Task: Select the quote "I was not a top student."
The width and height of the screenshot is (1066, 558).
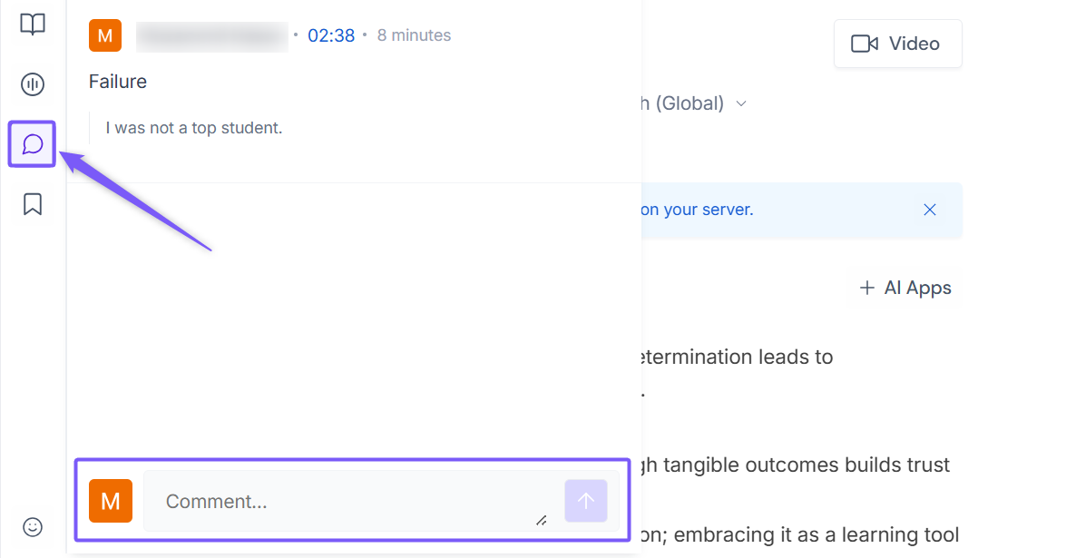Action: (194, 128)
